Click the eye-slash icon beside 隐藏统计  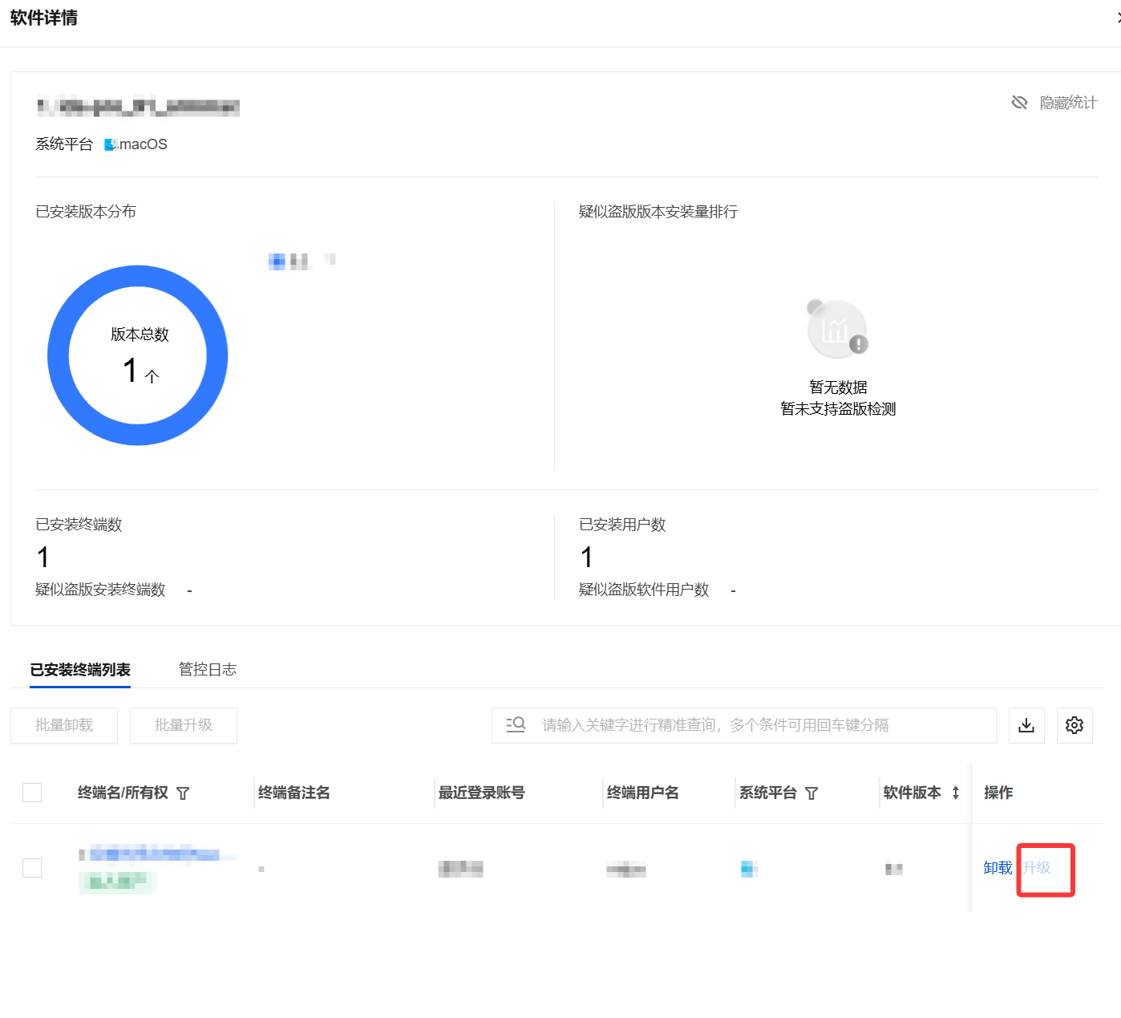(x=1019, y=103)
